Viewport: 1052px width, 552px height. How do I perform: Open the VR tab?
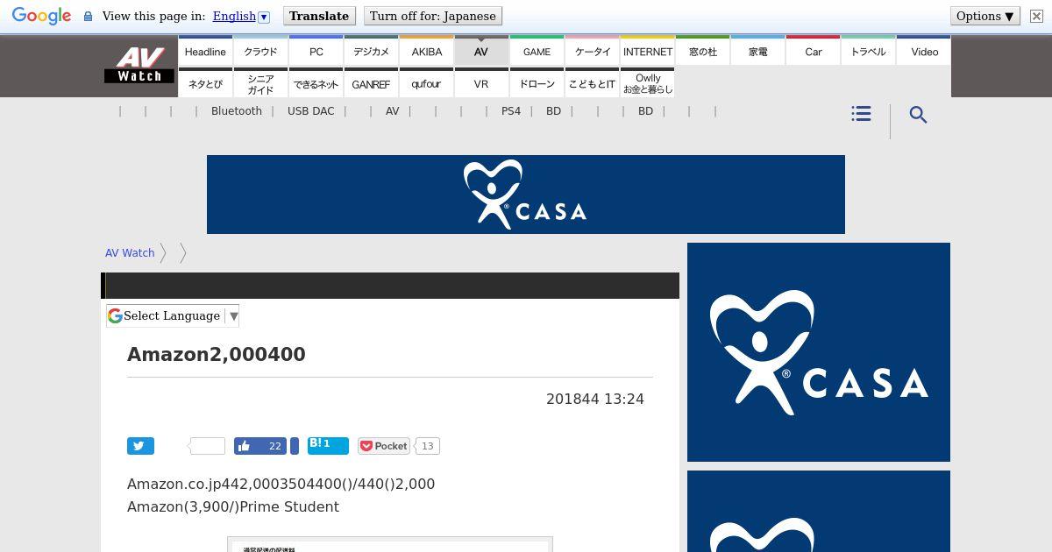click(481, 83)
